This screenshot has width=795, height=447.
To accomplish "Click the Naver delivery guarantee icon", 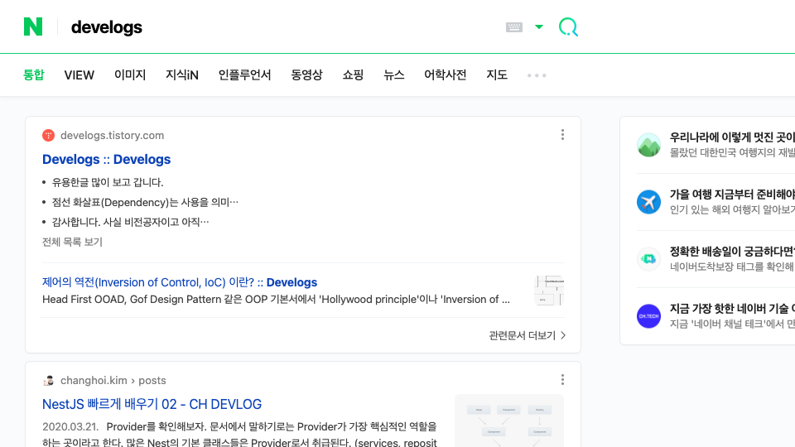I will pos(648,259).
